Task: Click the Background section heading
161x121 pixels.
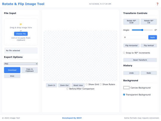Action: point(131,81)
